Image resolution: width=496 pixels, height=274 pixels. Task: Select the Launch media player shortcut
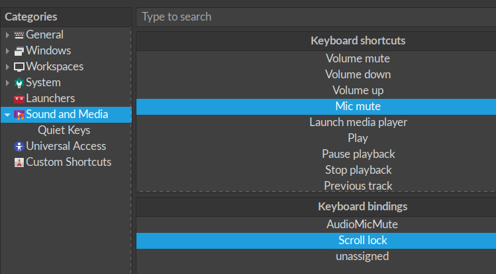[317, 122]
